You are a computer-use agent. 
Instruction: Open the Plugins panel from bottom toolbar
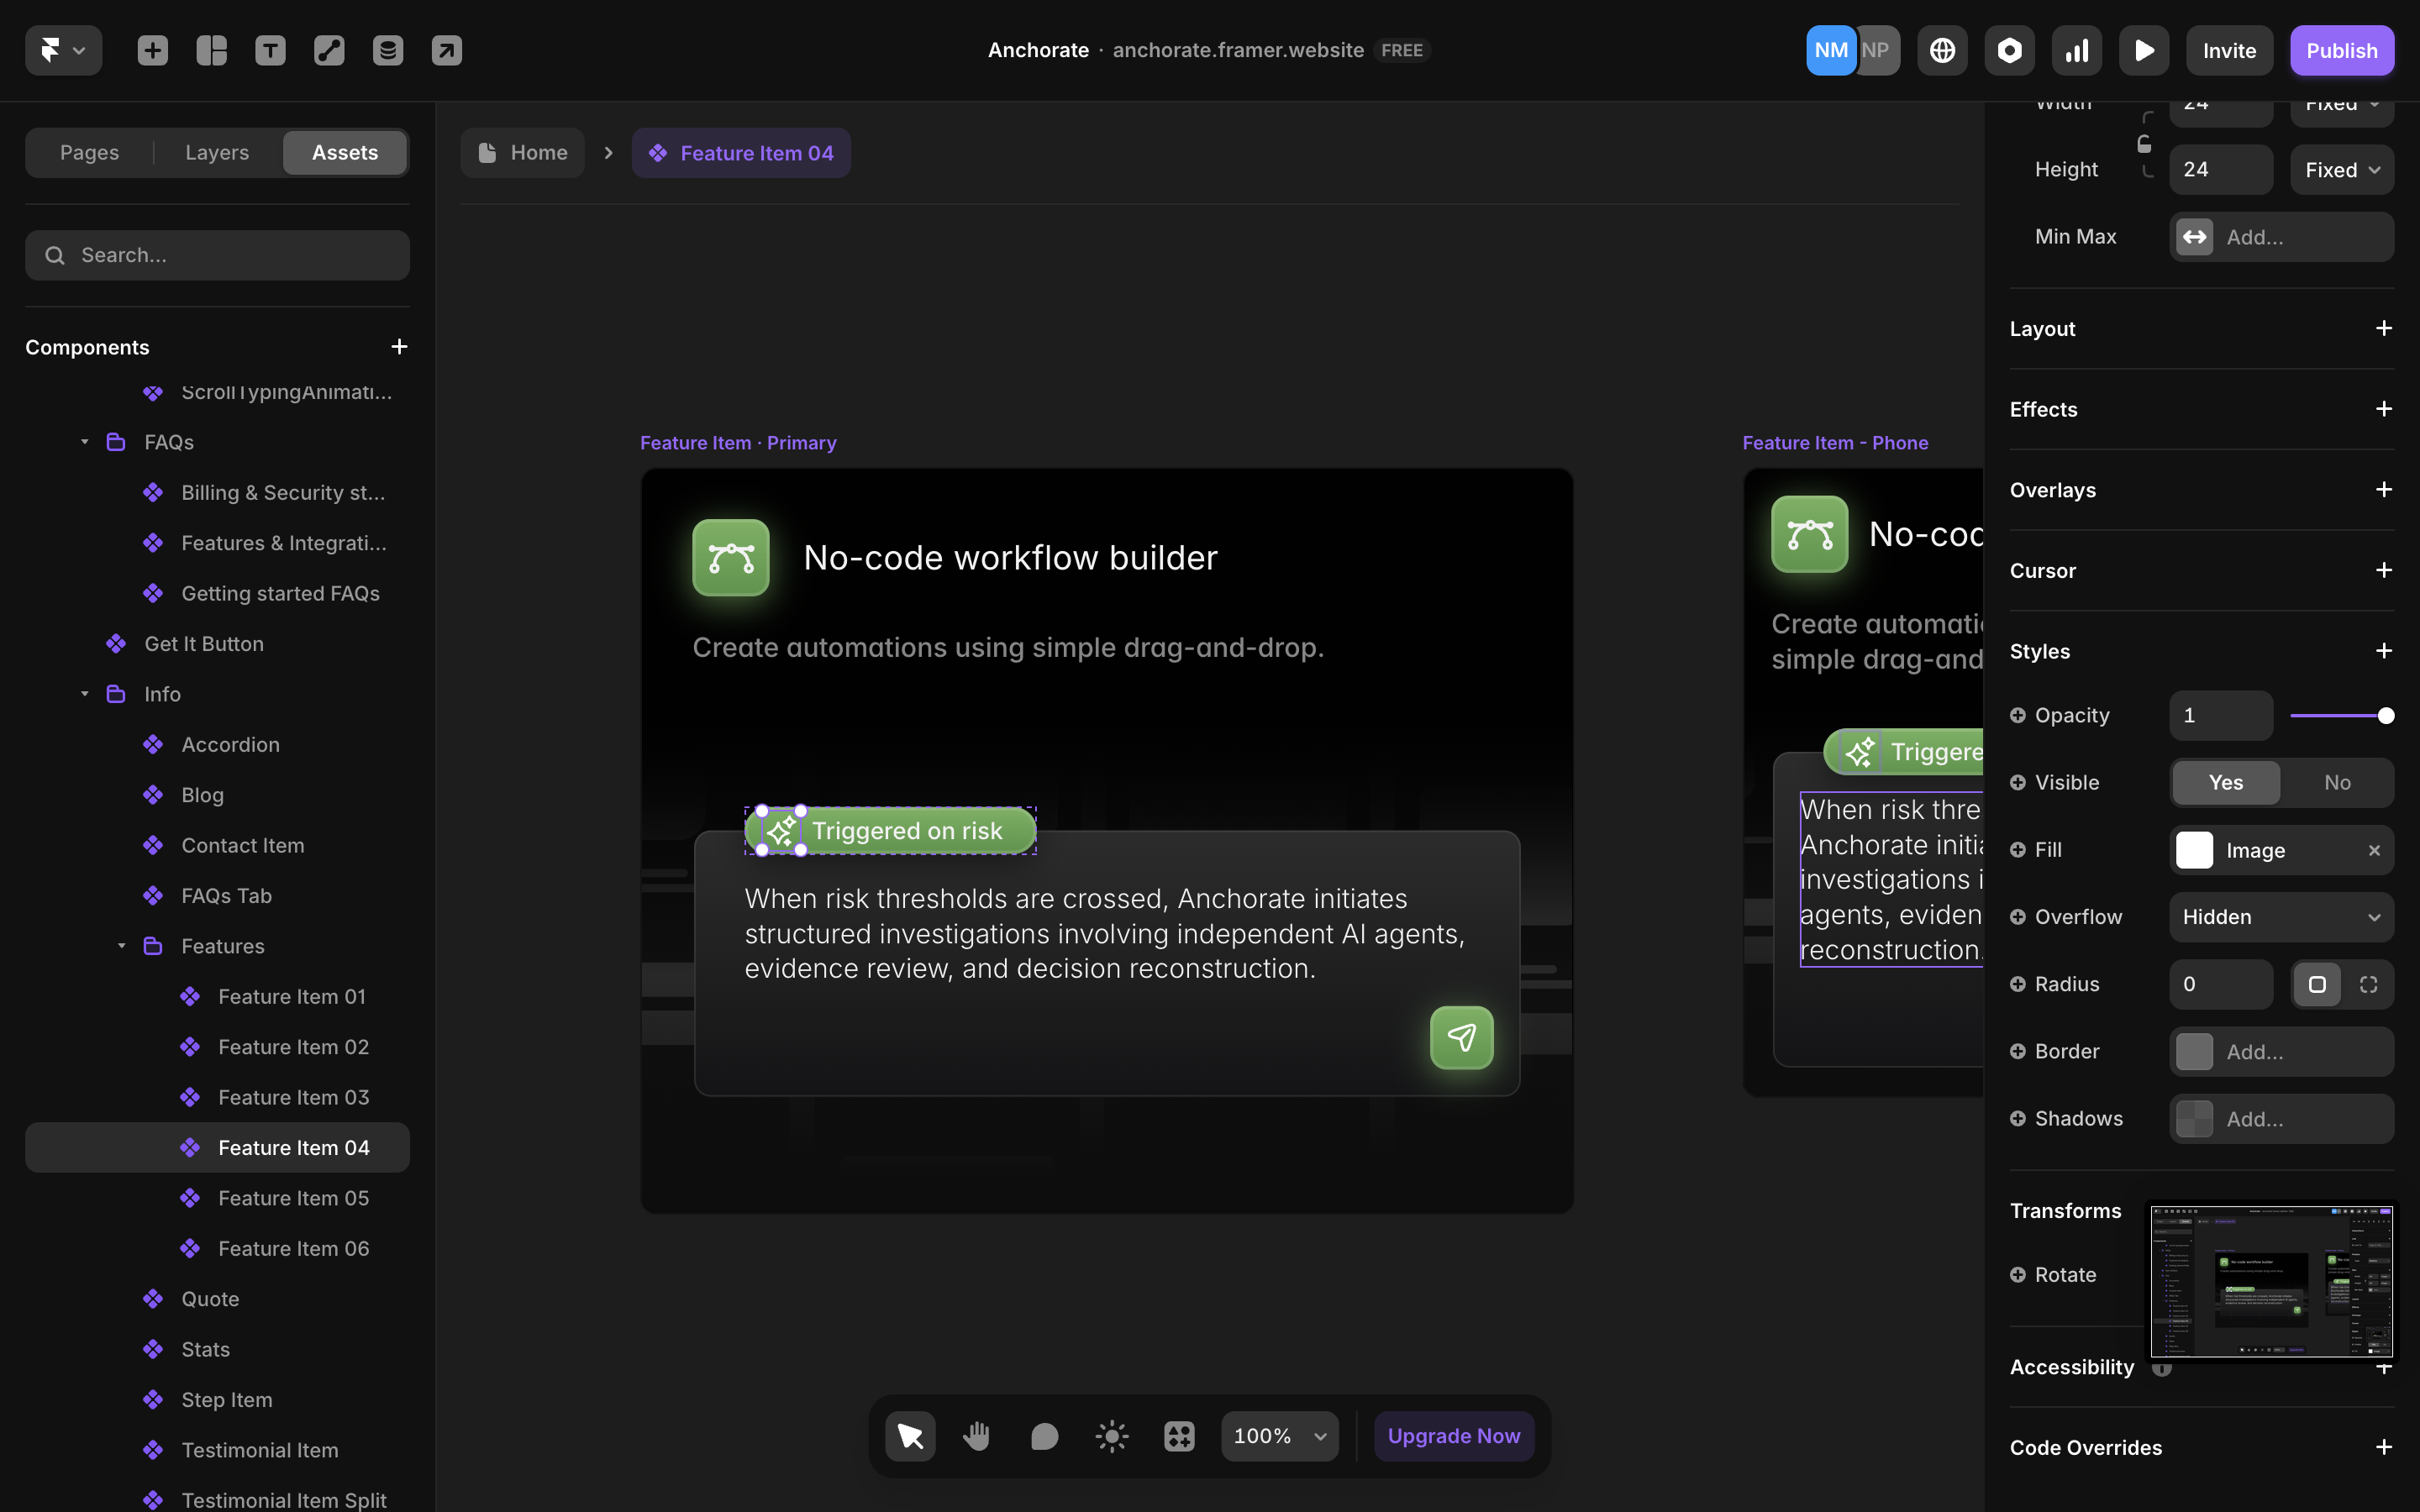[1177, 1435]
